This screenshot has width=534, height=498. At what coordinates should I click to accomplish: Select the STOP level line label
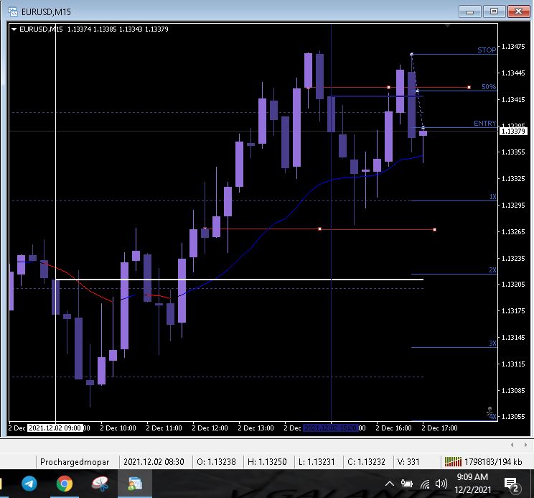point(487,50)
